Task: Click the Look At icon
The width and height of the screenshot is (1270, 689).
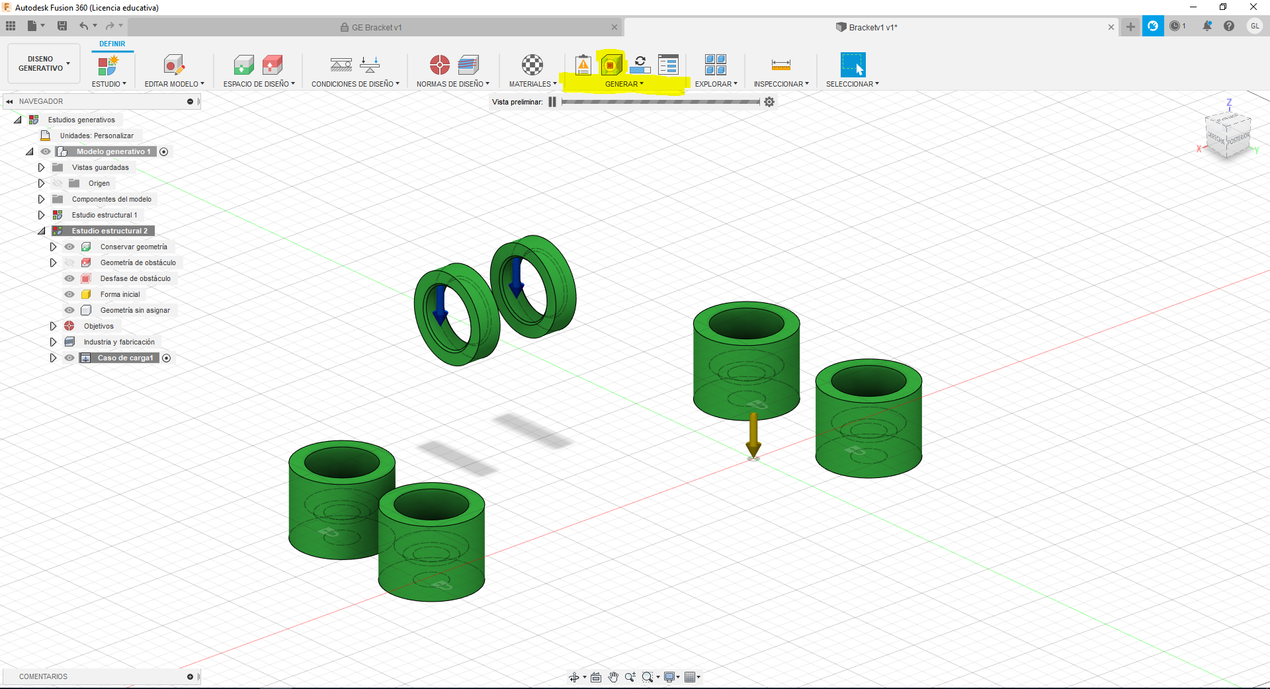Action: (x=596, y=676)
